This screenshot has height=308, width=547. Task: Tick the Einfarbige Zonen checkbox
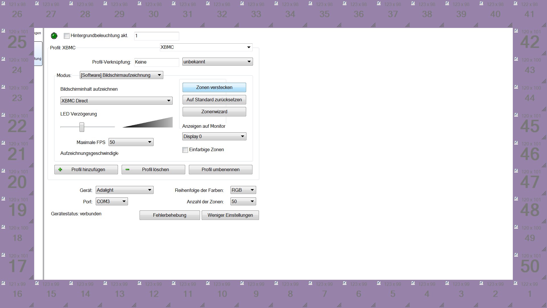coord(185,150)
